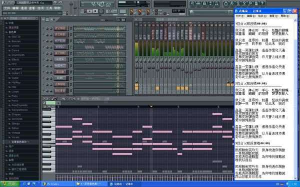Click the 4:40:02 time display

pos(97,4)
